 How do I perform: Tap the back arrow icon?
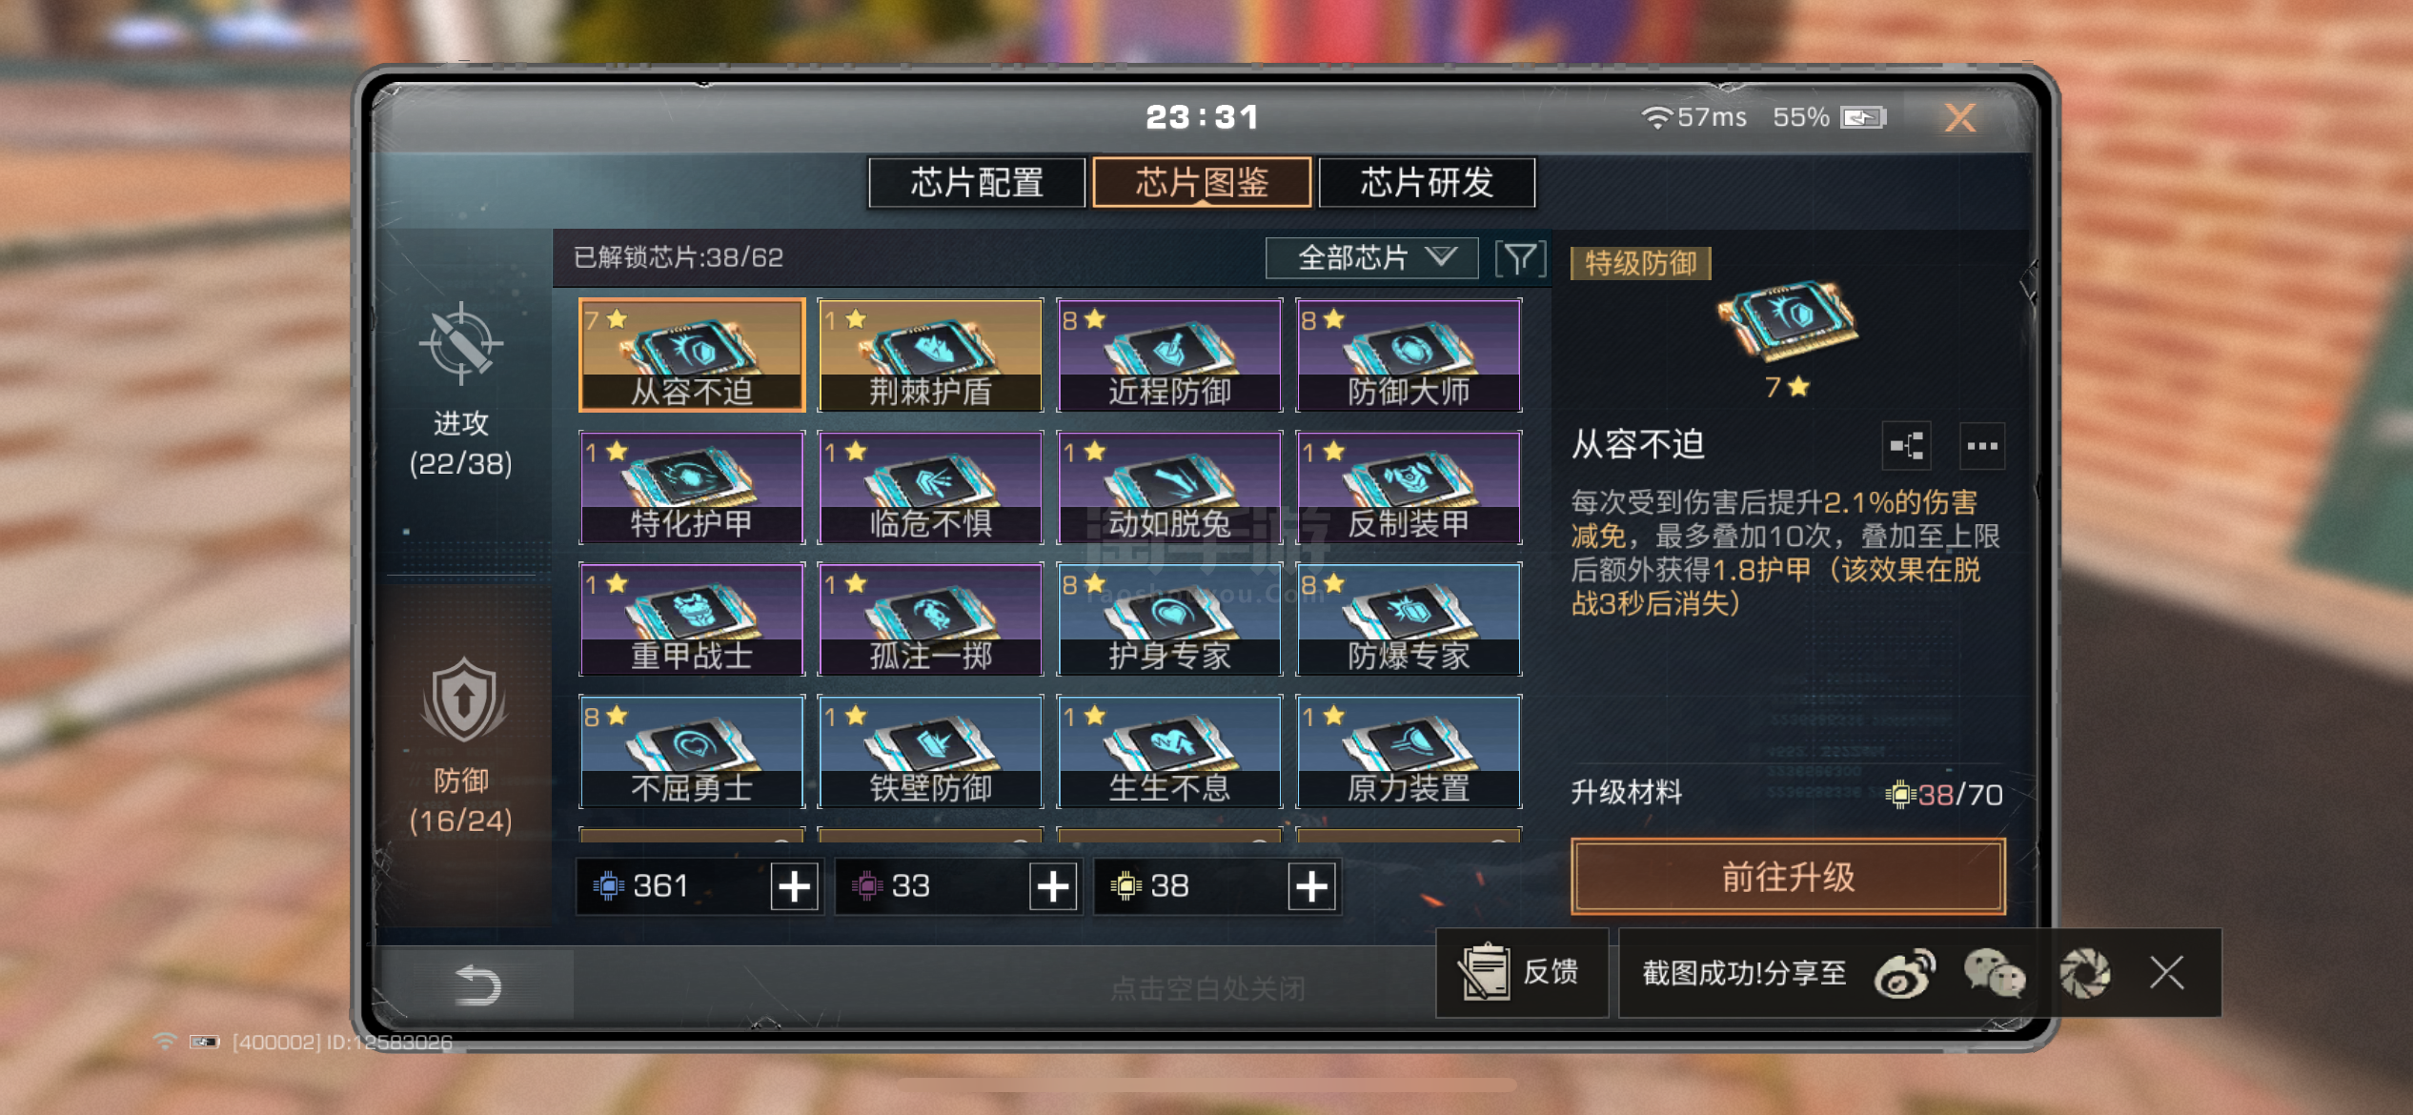pyautogui.click(x=477, y=985)
